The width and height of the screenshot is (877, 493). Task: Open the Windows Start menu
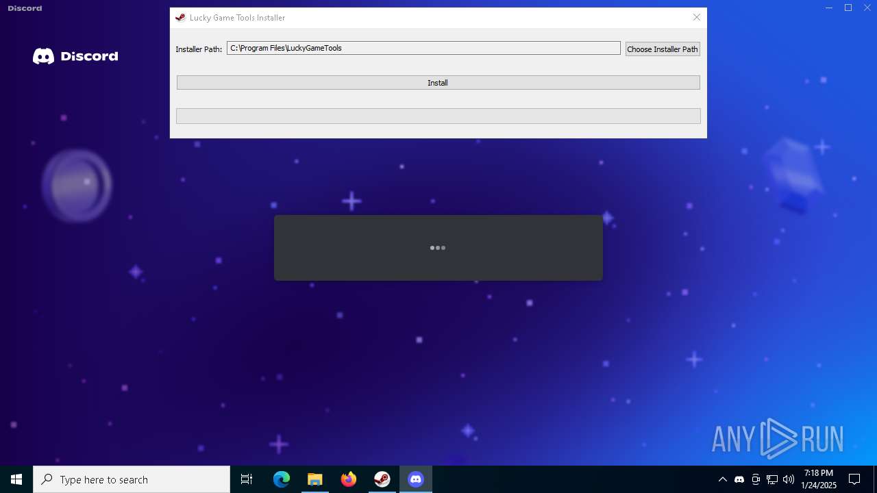16,479
